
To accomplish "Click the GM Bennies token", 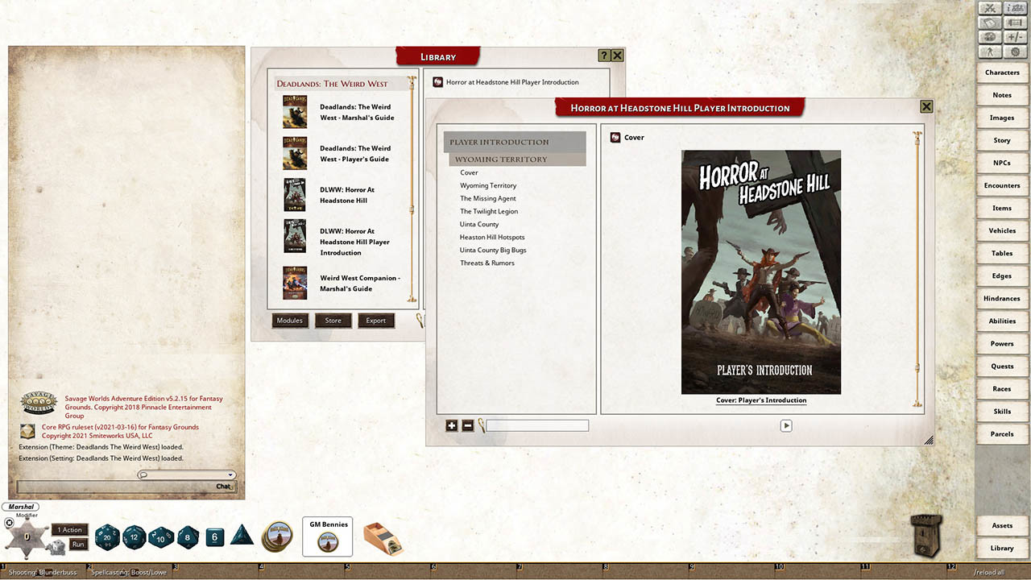I will point(327,534).
